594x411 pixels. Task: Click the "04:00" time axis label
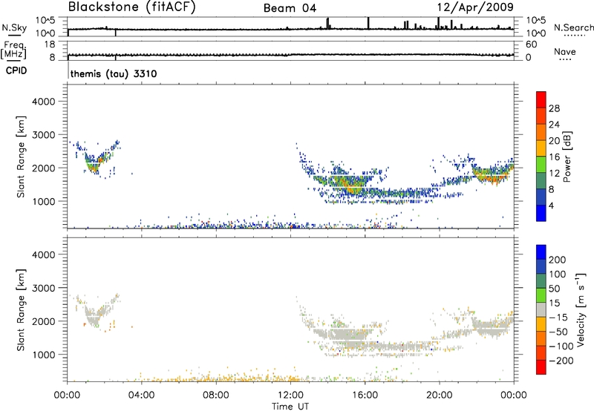(141, 395)
